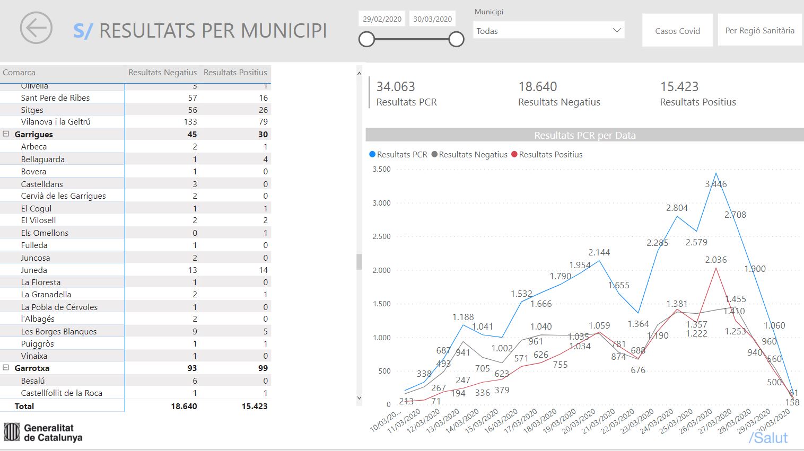Collapse the Garrigues comarca row

pyautogui.click(x=6, y=134)
